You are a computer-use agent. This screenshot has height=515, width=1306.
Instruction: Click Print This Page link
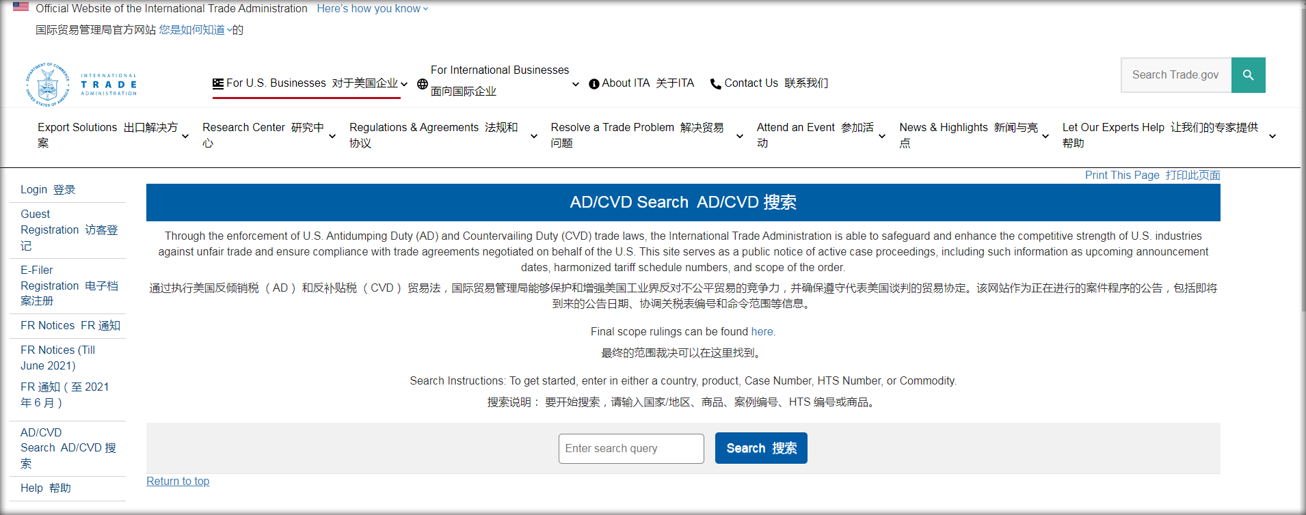(1152, 176)
